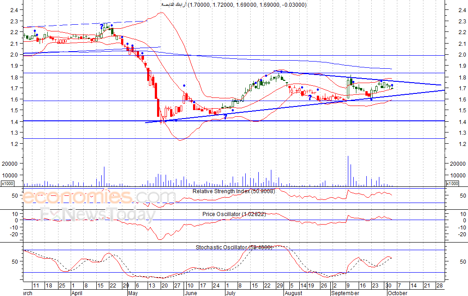
Task: Select the August month label on time axis
Action: coord(293,293)
